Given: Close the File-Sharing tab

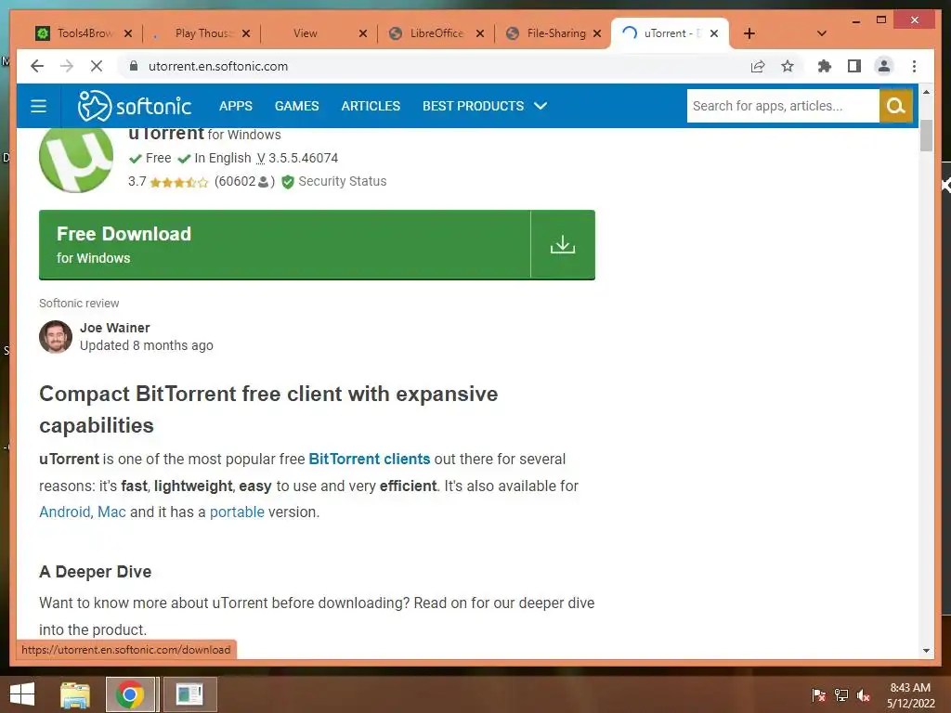Looking at the screenshot, I should tap(597, 33).
